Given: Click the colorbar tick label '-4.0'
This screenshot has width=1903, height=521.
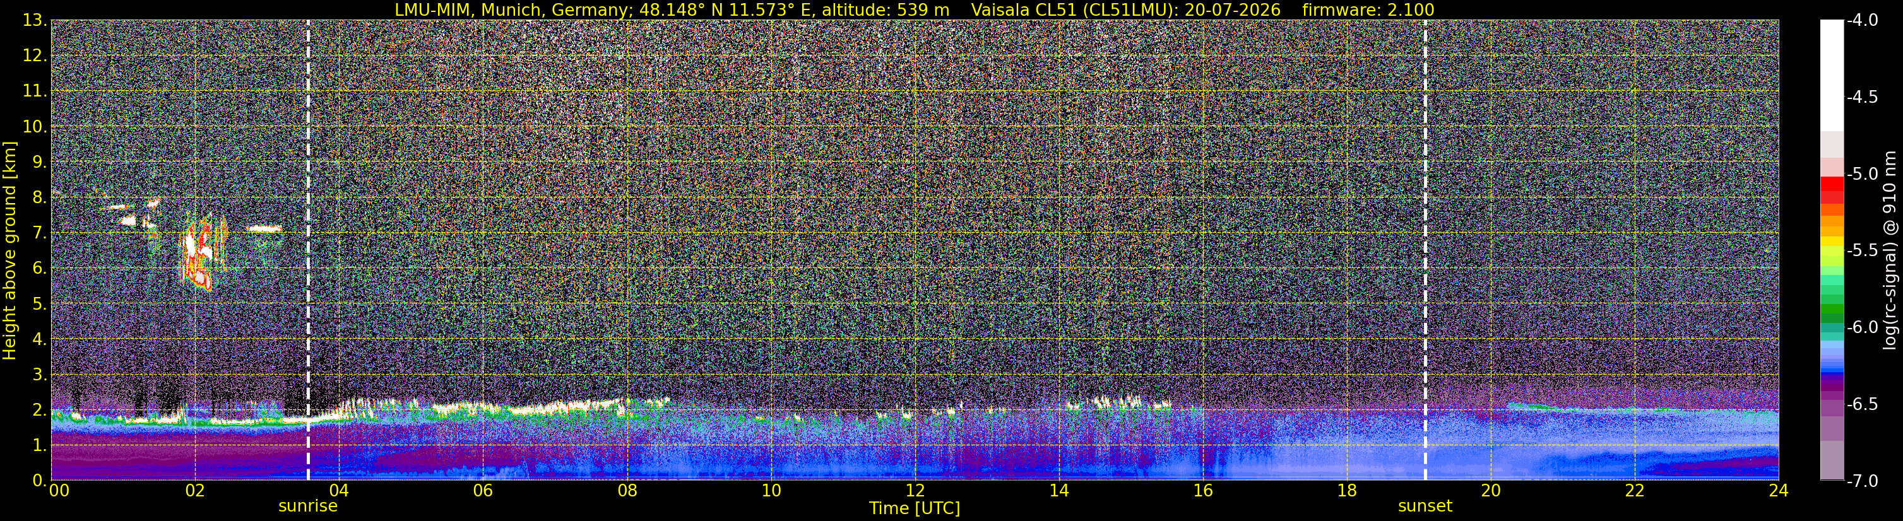Looking at the screenshot, I should [x=1863, y=21].
